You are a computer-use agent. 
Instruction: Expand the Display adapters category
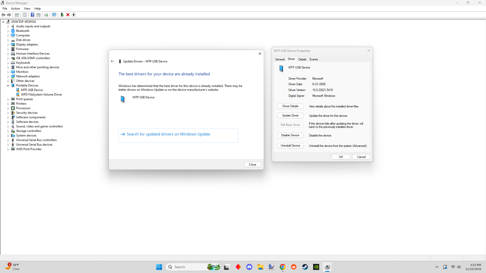(8, 44)
